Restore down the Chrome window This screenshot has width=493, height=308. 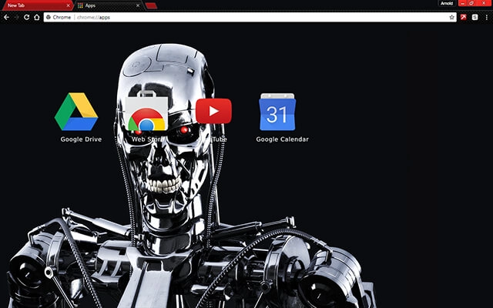point(471,3)
